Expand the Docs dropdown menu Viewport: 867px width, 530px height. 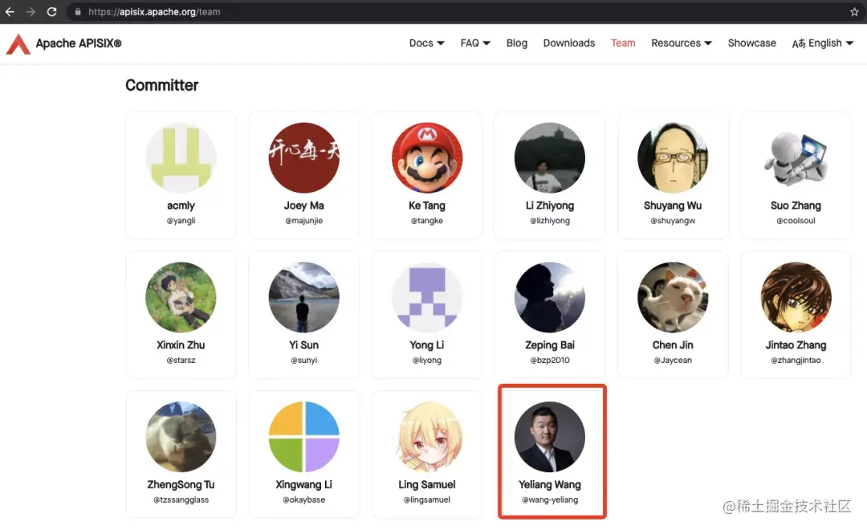point(426,43)
